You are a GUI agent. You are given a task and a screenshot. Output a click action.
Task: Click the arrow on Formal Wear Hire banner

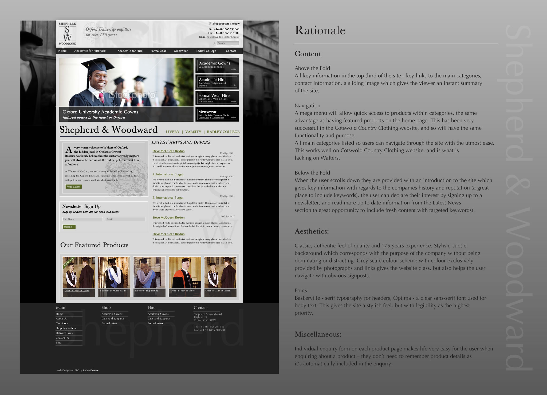point(234,102)
